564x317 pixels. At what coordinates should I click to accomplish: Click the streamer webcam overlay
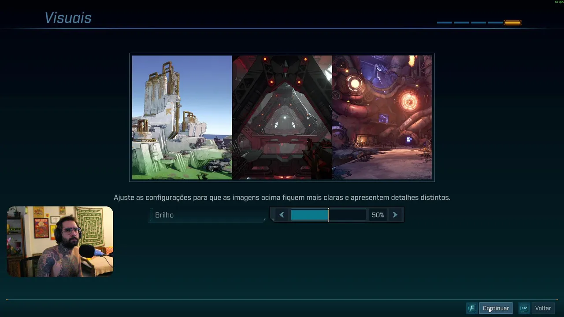pyautogui.click(x=60, y=242)
